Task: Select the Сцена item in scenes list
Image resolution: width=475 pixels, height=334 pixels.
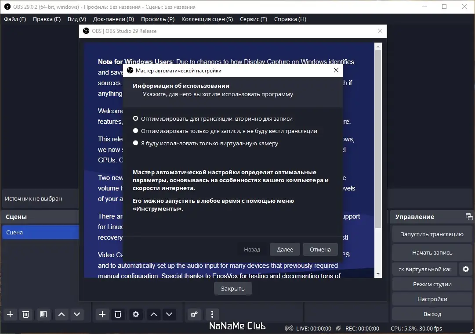Action: click(40, 232)
